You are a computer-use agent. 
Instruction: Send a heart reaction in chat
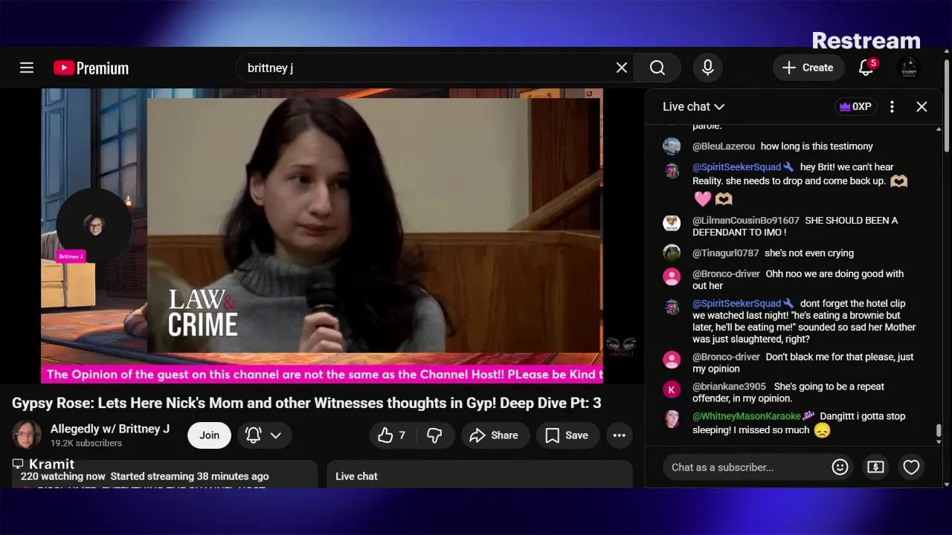point(911,467)
